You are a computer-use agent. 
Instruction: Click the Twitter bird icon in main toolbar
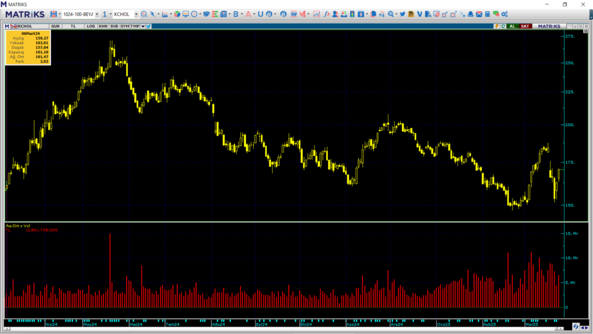click(x=403, y=14)
